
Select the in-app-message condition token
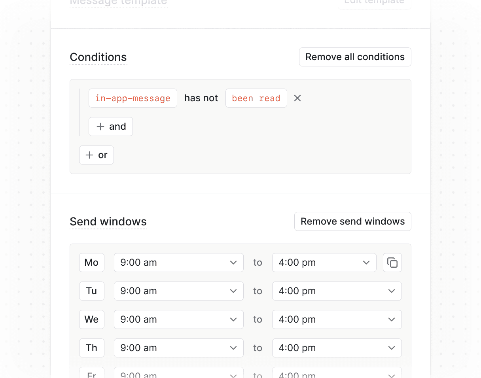[x=133, y=98]
